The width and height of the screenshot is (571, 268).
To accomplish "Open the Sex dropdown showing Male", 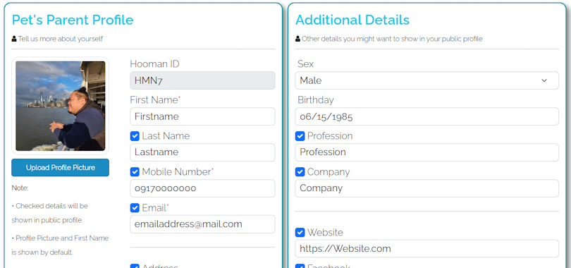I will tap(426, 80).
